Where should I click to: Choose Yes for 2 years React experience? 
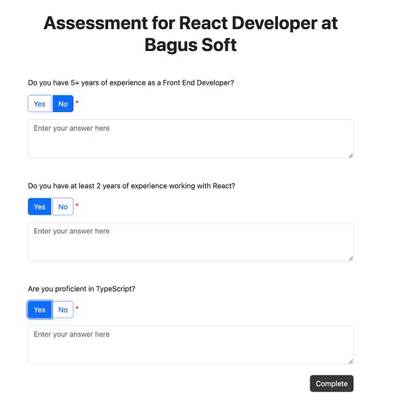[x=40, y=207]
